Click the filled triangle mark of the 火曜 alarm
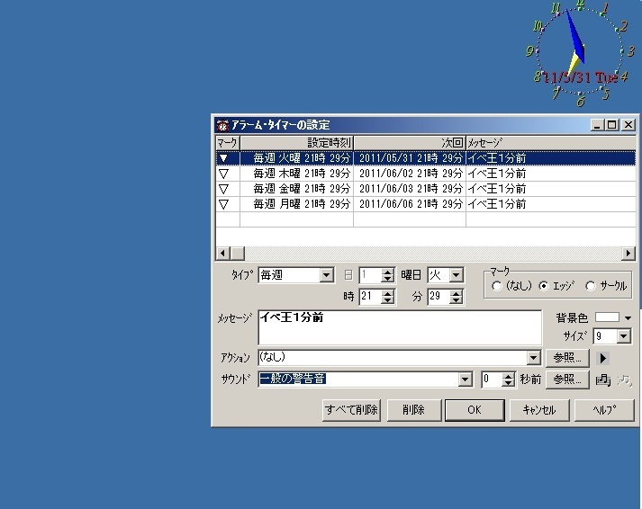The width and height of the screenshot is (642, 509). pyautogui.click(x=224, y=158)
